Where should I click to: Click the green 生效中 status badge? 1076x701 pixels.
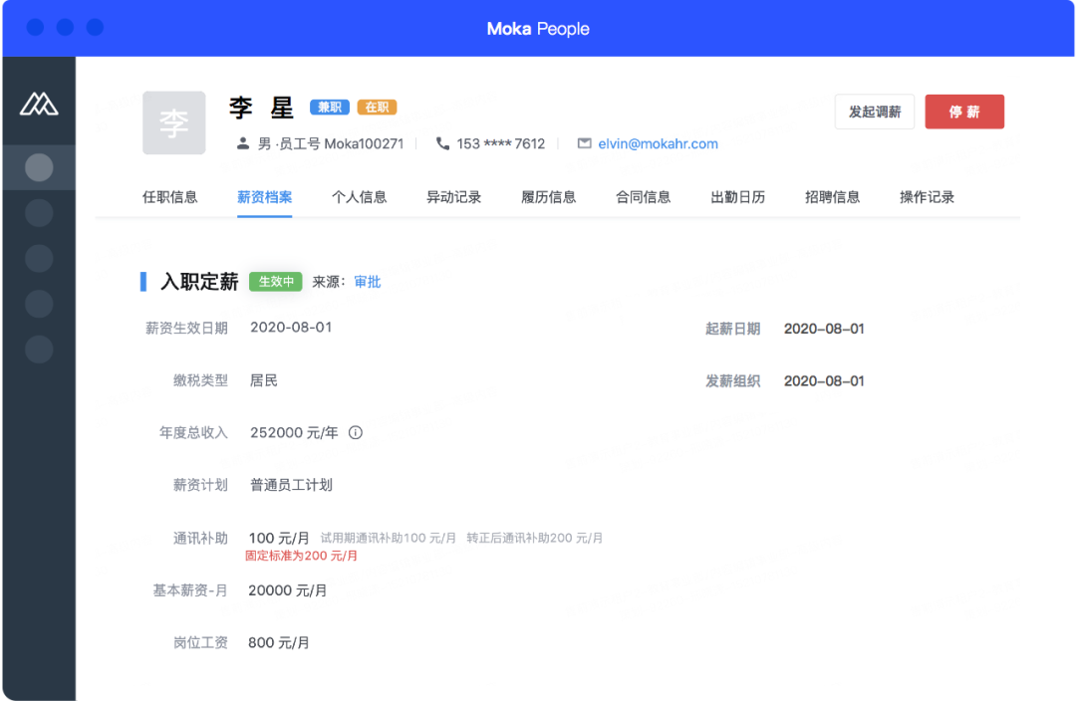coord(275,282)
